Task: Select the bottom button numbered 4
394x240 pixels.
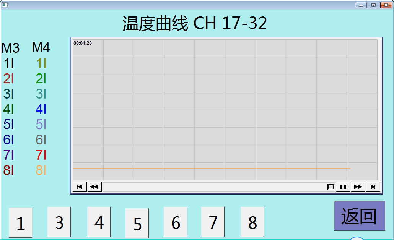Action: click(99, 222)
